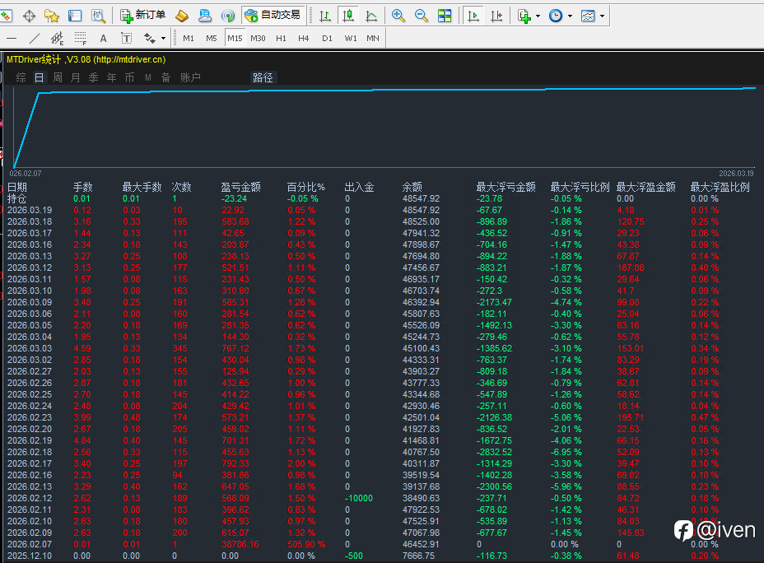Open the periodicity clock dropdown arrow

point(570,16)
